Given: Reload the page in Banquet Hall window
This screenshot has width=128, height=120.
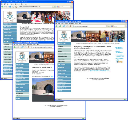Looking at the screenshot, I should coord(10,7).
